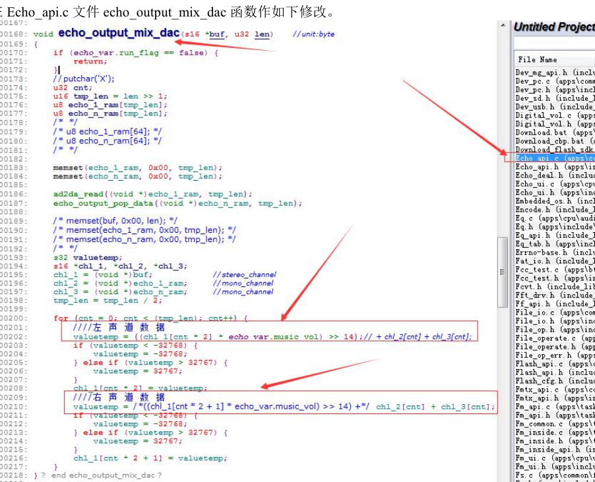The height and width of the screenshot is (482, 595).
Task: Select Echo_ui.c in the file list
Action: [x=555, y=184]
